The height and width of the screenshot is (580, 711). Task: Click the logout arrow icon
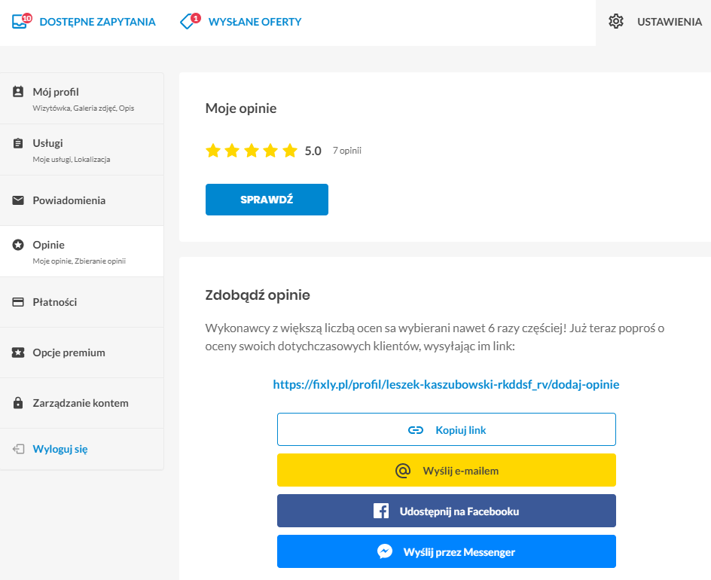18,449
